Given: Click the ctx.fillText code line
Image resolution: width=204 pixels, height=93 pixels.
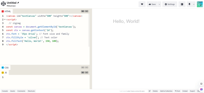Looking at the screenshot, I should 32,41.
